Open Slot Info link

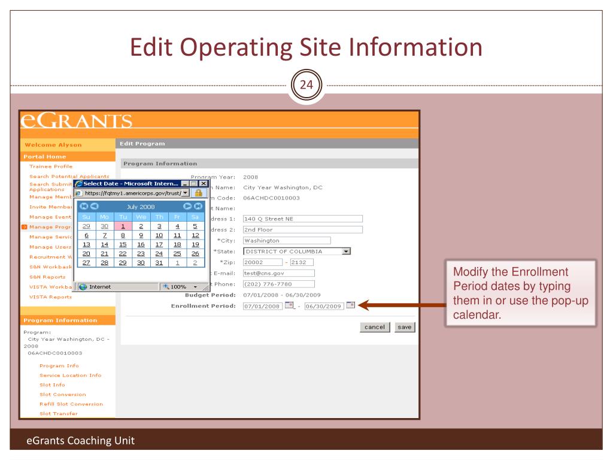tap(52, 385)
